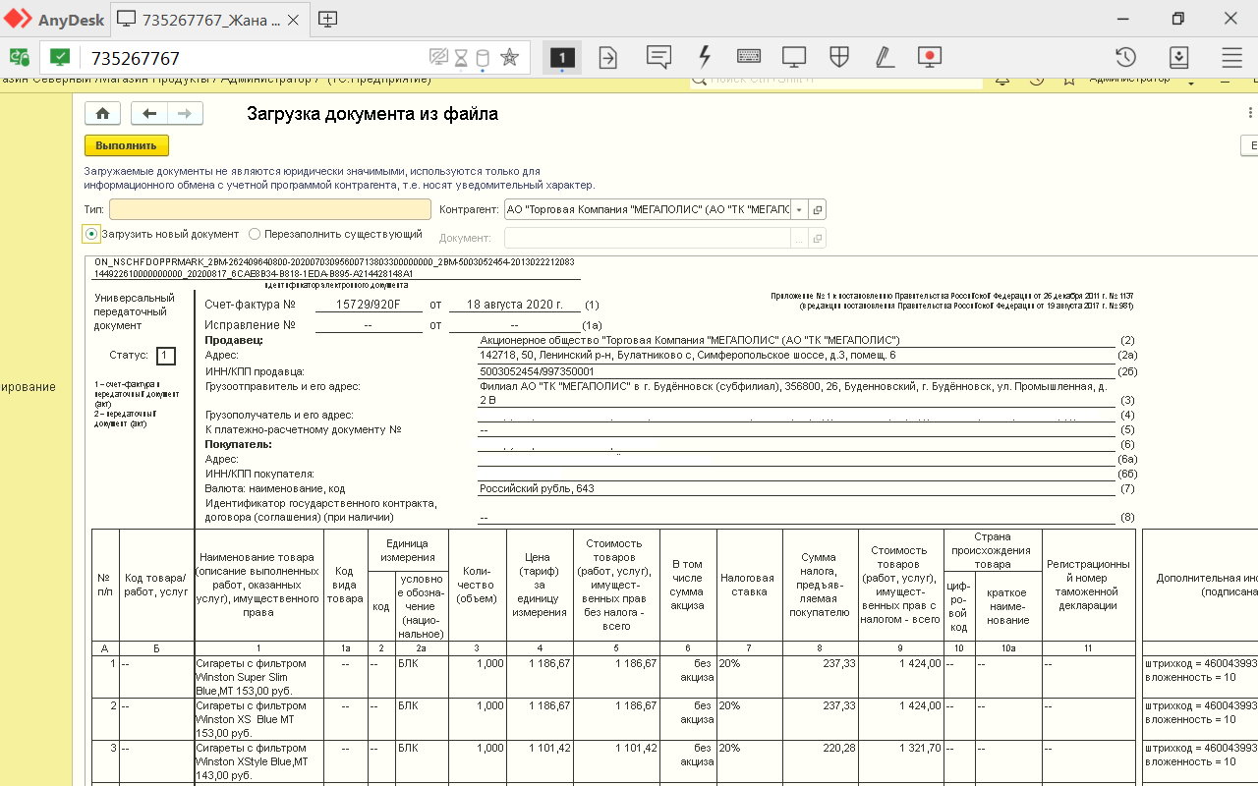Click the Выполнить button
This screenshot has width=1258, height=786.
[127, 145]
